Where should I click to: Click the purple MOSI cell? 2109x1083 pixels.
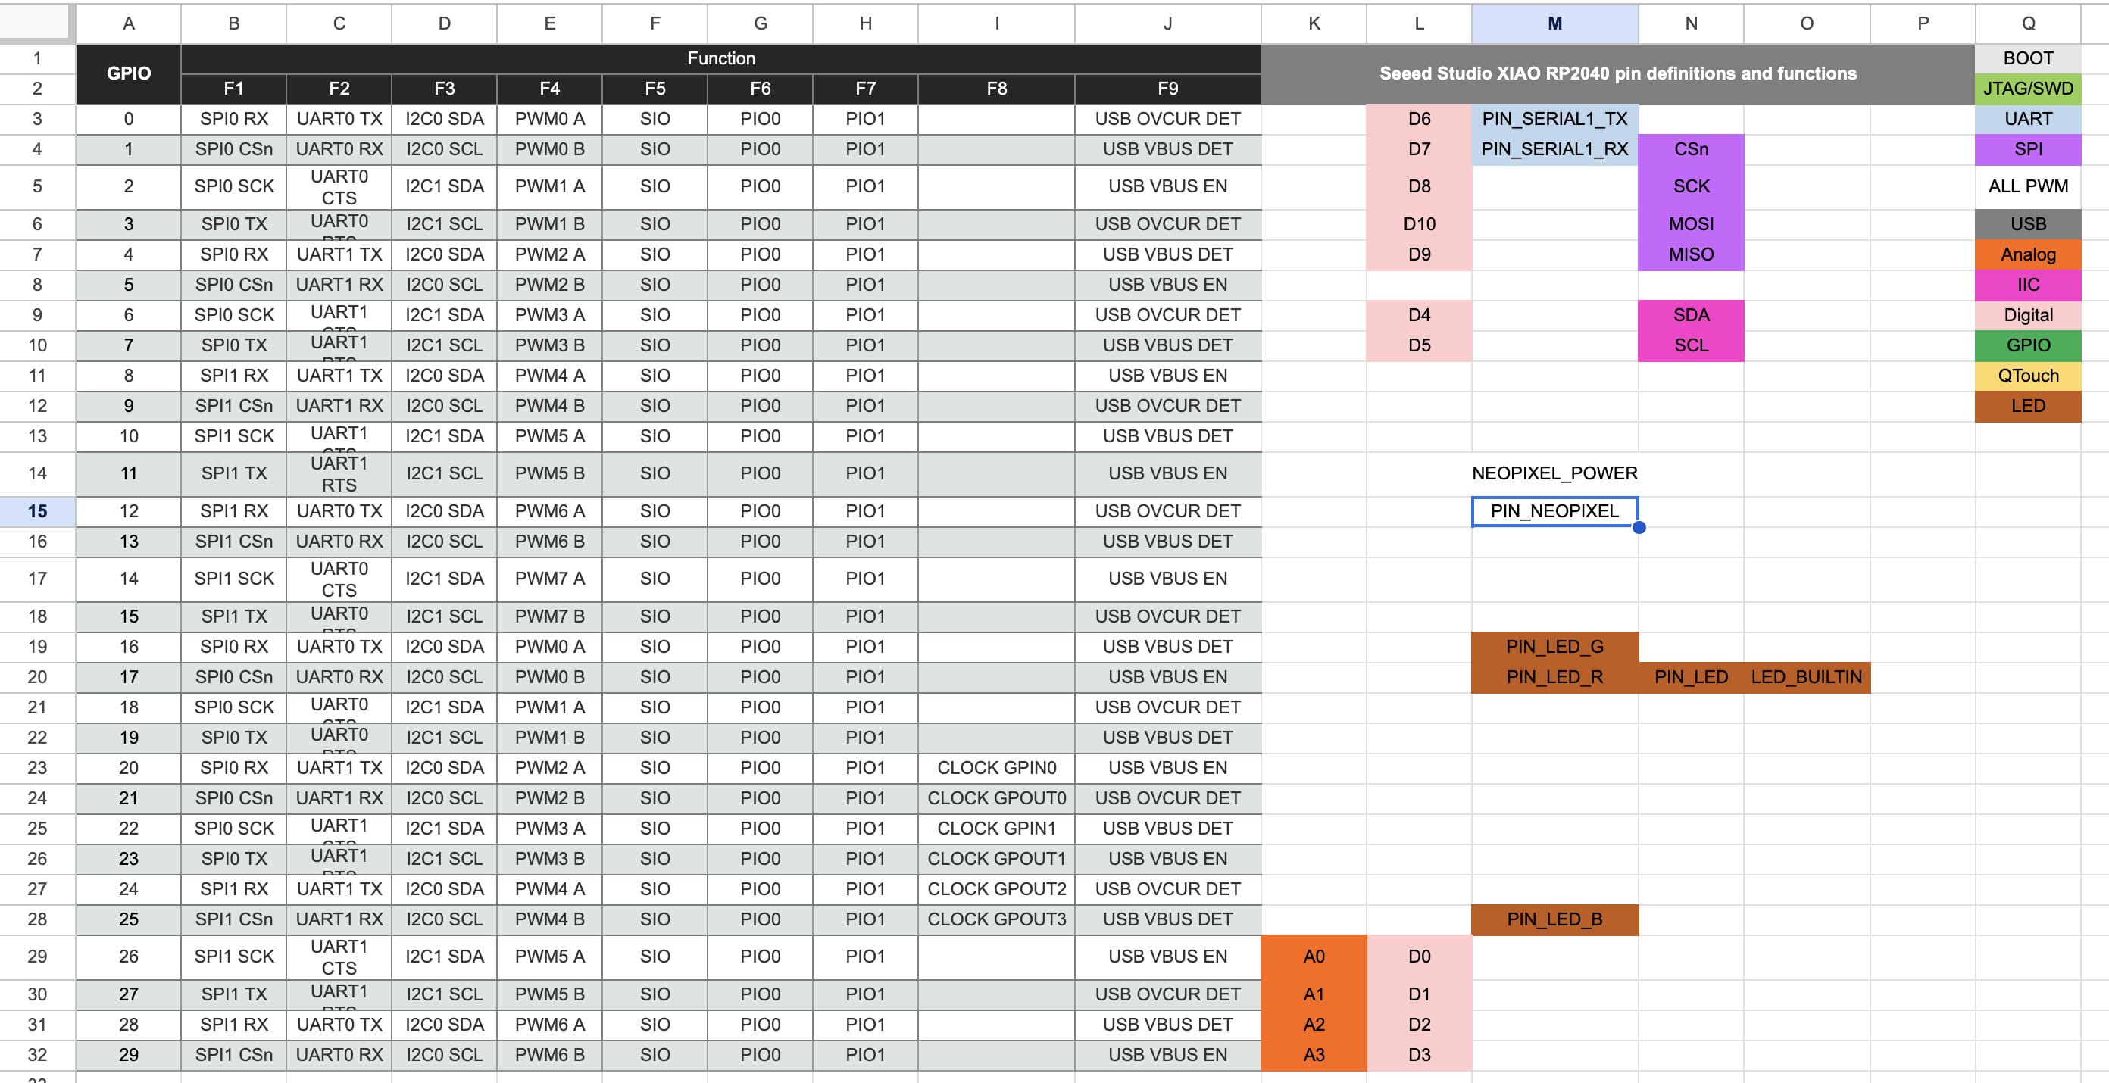pyautogui.click(x=1691, y=224)
